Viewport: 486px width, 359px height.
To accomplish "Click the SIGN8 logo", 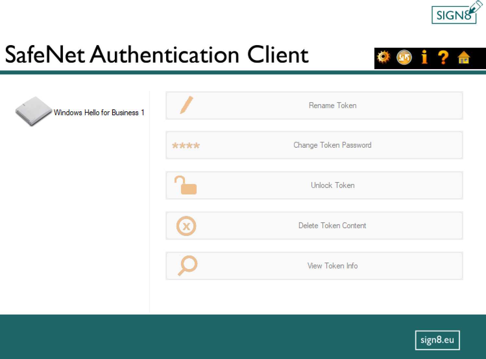I will coord(457,13).
